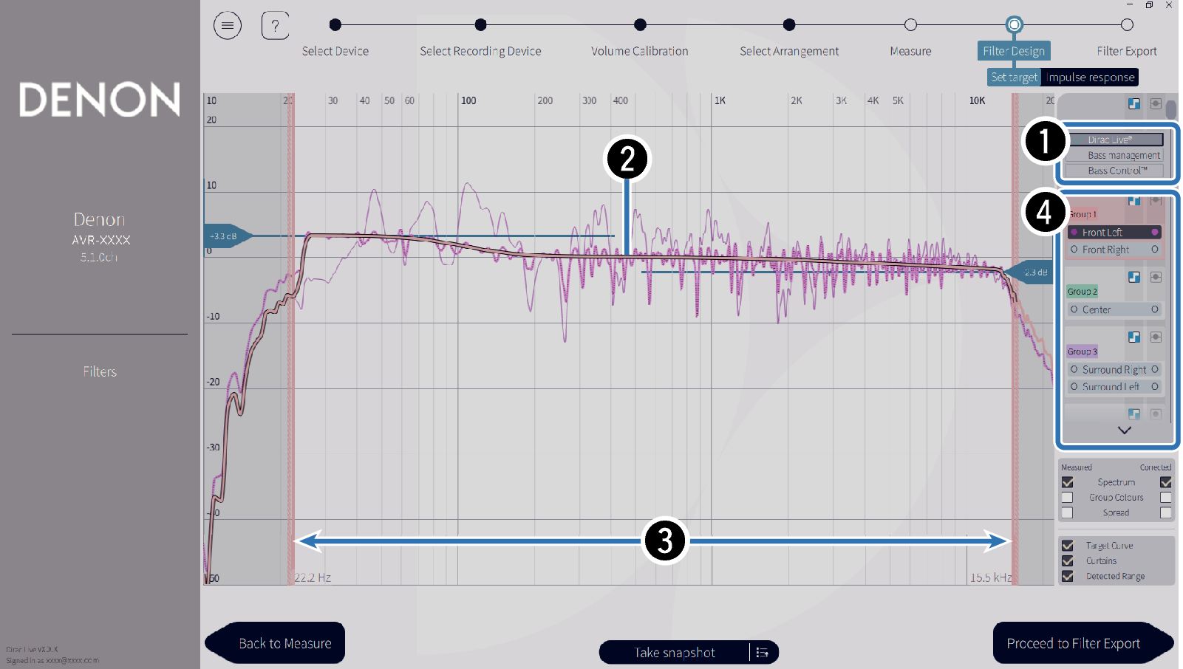Image resolution: width=1183 pixels, height=669 pixels.
Task: Click the grey target icon for Group 2
Action: [x=1156, y=277]
